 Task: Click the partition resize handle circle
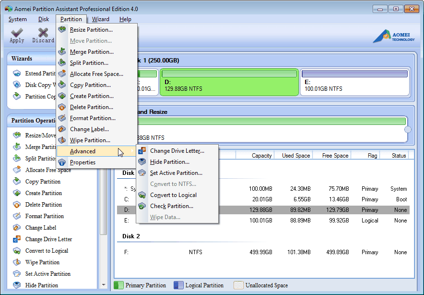(408, 129)
